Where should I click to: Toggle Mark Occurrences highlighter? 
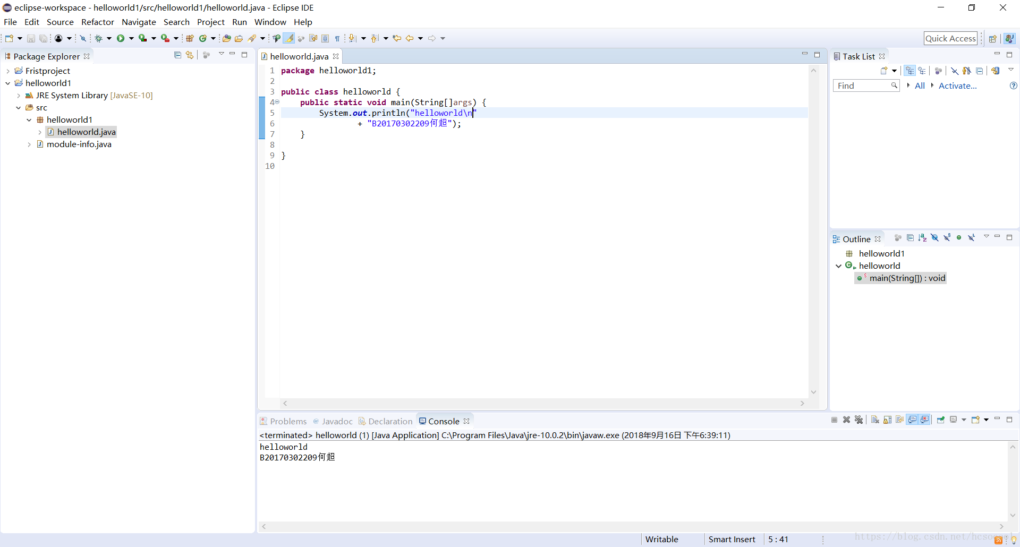click(288, 38)
